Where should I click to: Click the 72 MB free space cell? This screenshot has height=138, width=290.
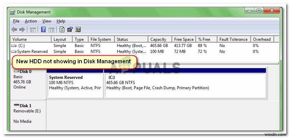point(180,52)
